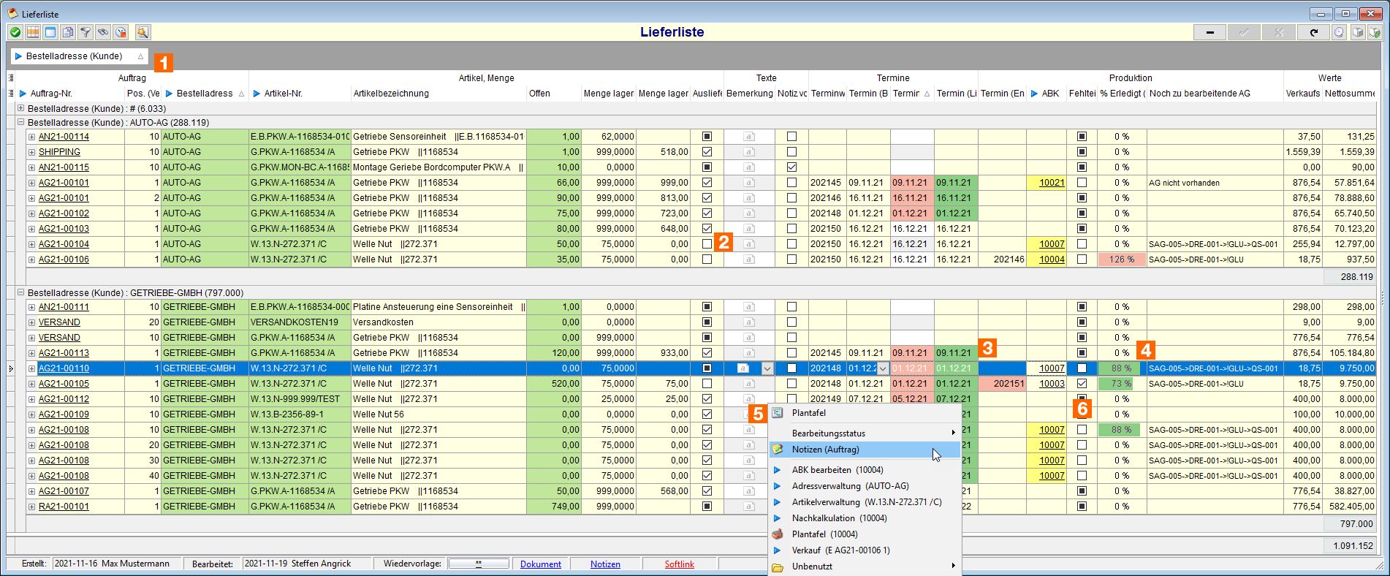Expand the AG21-00106 row

pyautogui.click(x=31, y=259)
